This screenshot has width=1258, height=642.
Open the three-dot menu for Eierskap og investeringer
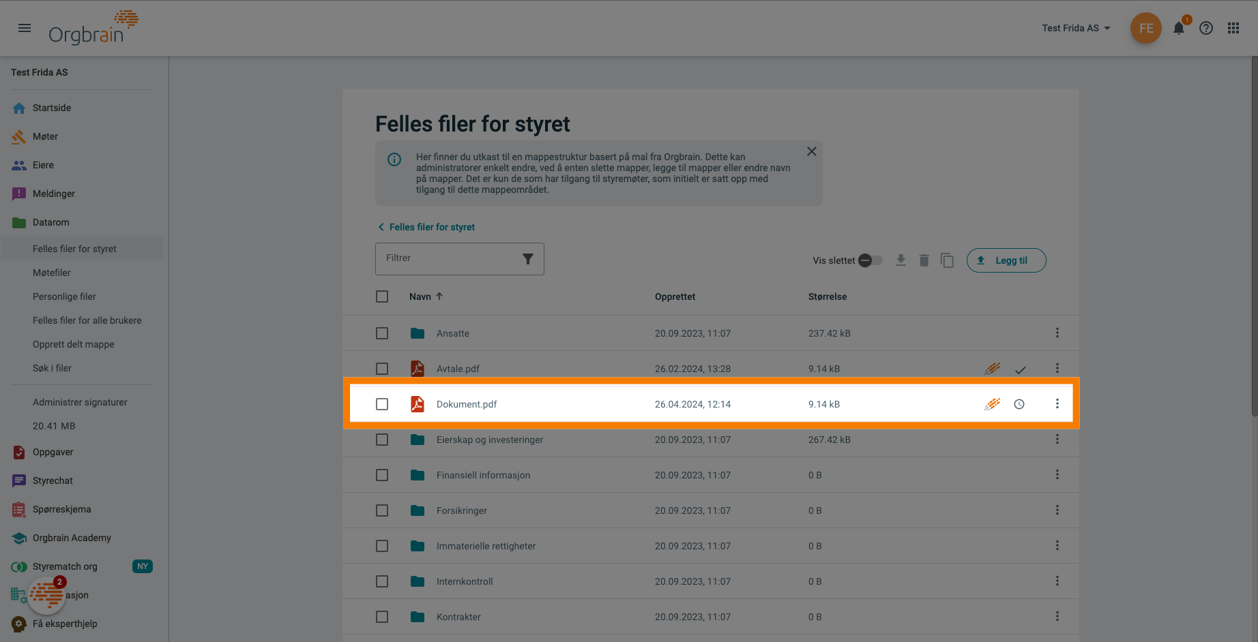(x=1057, y=440)
